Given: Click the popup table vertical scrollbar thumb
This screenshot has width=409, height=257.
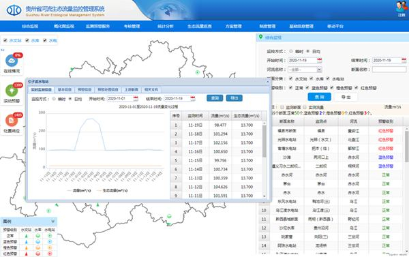Looking at the screenshot, I should click(x=264, y=141).
